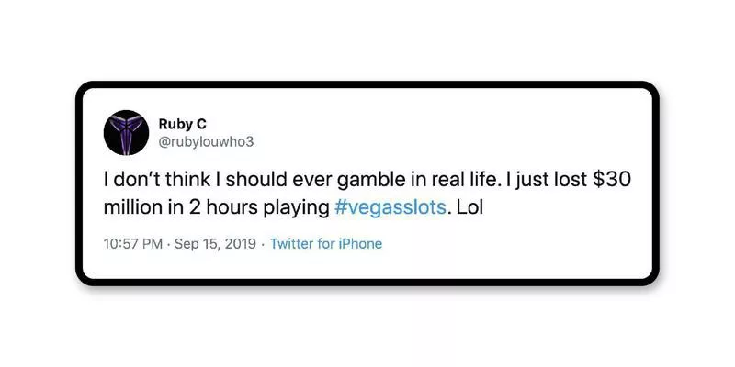This screenshot has height=367, width=735.
Task: Click the word Lol ending the tweet
Action: pyautogui.click(x=469, y=207)
